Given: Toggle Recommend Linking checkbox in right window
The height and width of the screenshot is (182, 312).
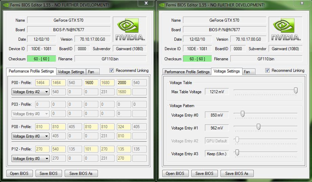Looking at the screenshot, I should [x=267, y=70].
